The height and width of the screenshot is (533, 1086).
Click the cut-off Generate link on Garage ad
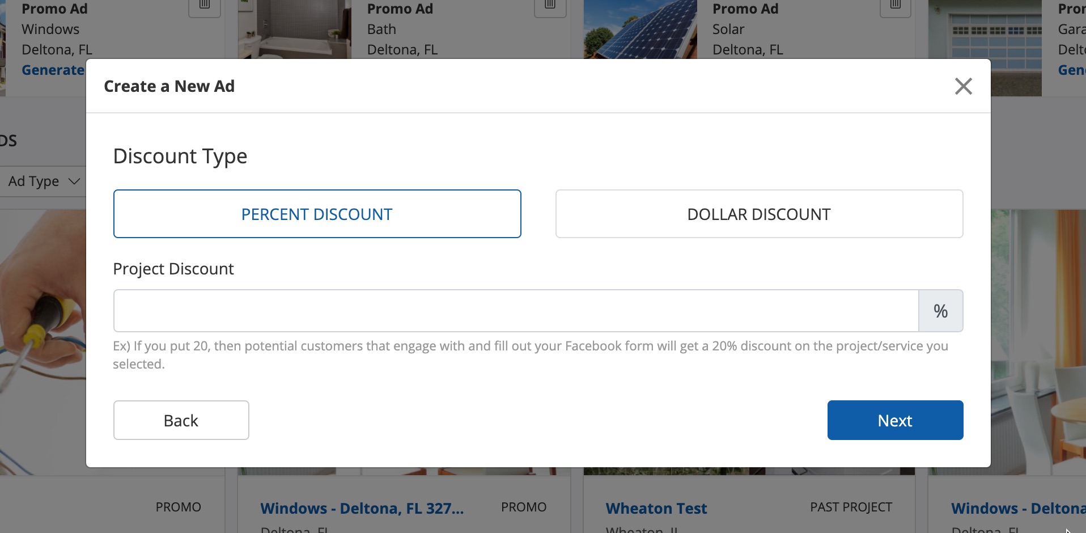click(1071, 70)
